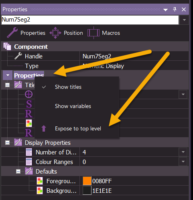
Task: Pin the Properties panel
Action: [x=175, y=9]
